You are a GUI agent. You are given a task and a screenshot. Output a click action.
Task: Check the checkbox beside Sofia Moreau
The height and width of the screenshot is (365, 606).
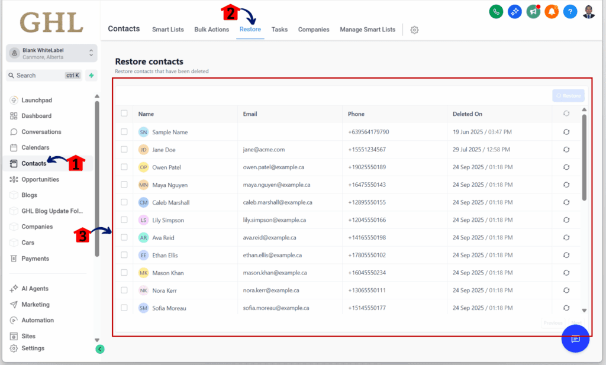point(124,308)
